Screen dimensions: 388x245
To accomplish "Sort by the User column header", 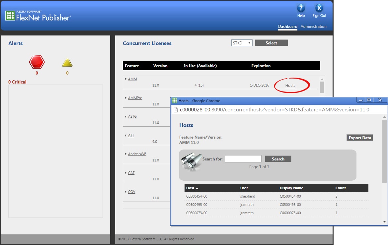I will point(244,188).
